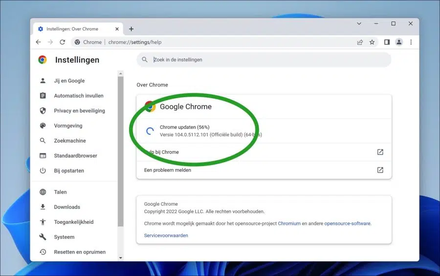Viewport: 440px width, 276px height.
Task: Open a new tab with plus button
Action: (x=132, y=29)
